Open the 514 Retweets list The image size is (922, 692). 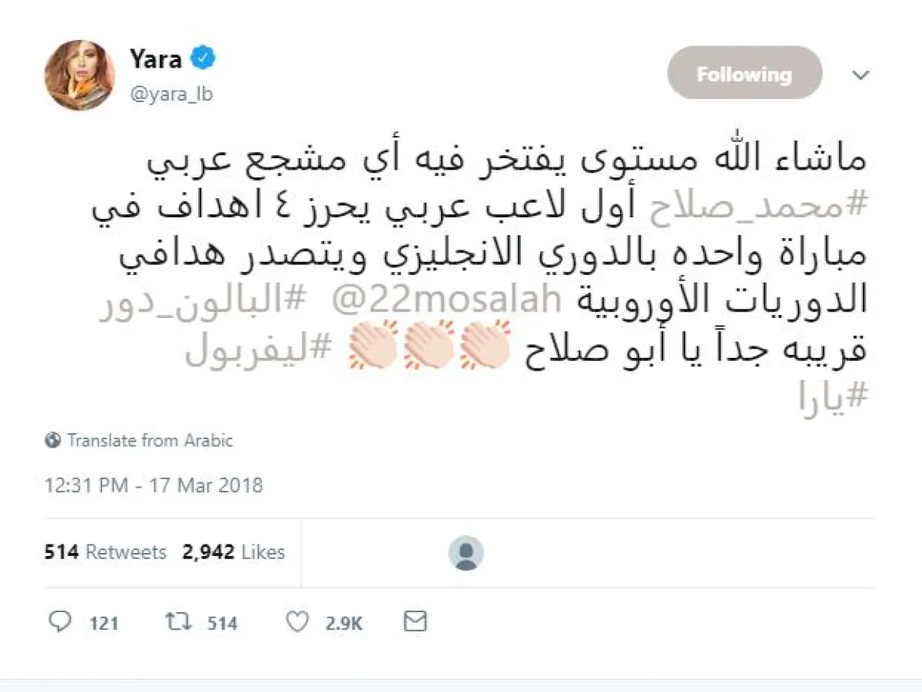tap(106, 552)
